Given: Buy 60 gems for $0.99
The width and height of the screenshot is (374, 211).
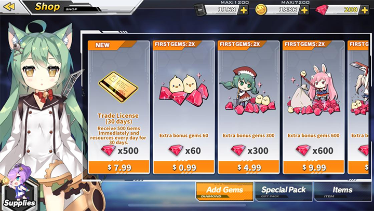Looking at the screenshot, I should click(184, 167).
